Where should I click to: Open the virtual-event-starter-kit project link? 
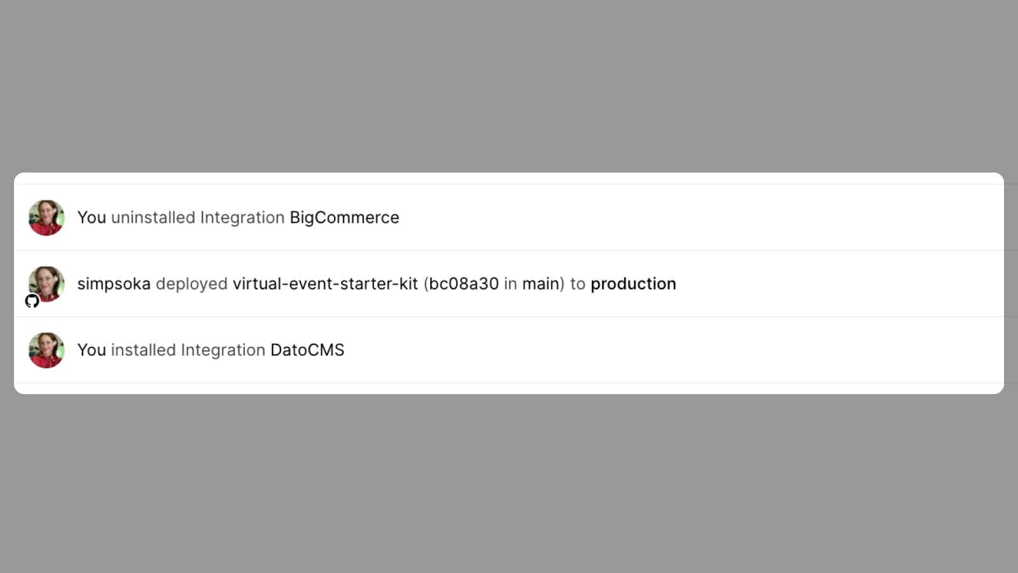pyautogui.click(x=325, y=284)
